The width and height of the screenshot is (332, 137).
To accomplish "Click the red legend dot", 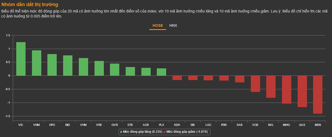I will 165,132.
